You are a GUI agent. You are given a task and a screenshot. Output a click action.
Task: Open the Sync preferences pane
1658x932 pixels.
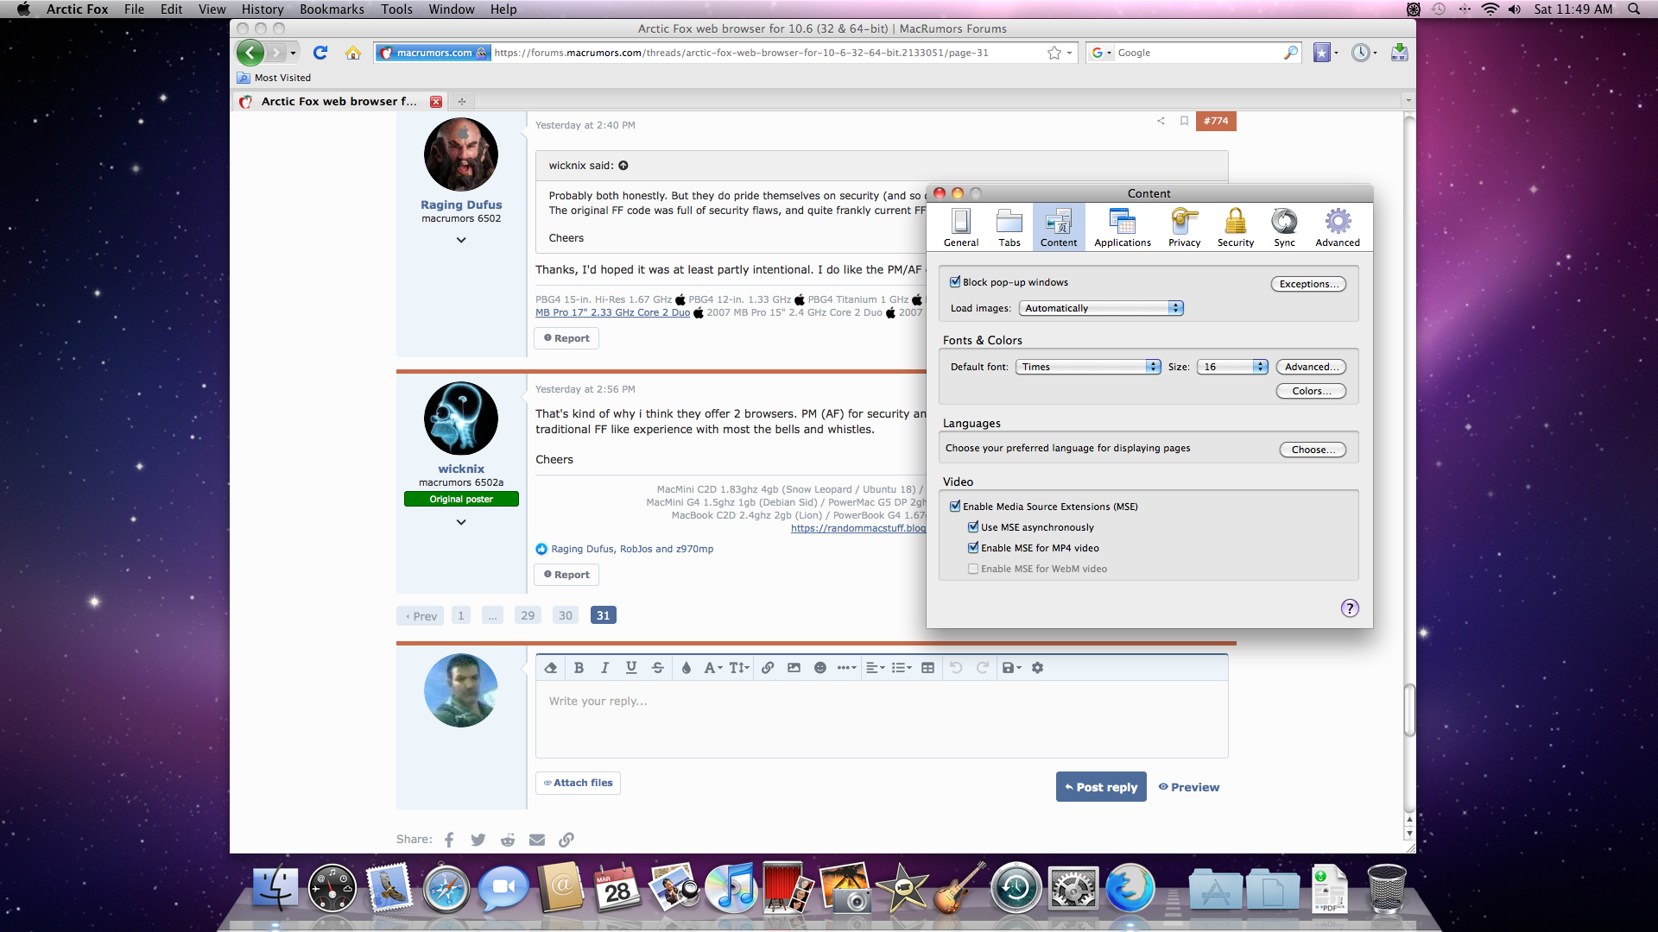1284,228
